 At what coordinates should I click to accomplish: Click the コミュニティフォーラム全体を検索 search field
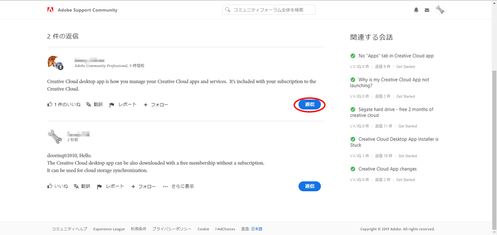[269, 10]
